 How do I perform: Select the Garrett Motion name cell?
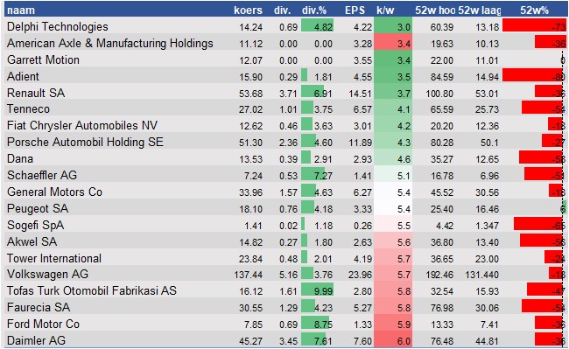click(43, 60)
